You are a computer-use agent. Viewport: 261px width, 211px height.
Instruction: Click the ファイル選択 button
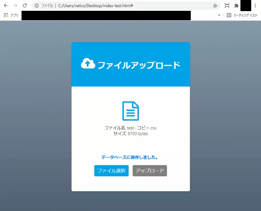pyautogui.click(x=111, y=171)
